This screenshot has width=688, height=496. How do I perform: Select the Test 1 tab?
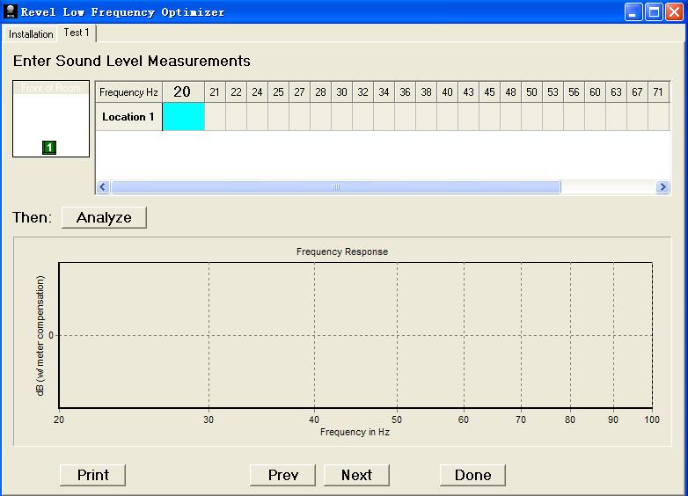point(77,33)
